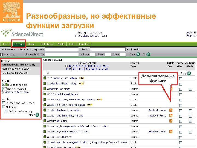Open the search tips question mark icon
The image size is (197, 148).
point(2,55)
